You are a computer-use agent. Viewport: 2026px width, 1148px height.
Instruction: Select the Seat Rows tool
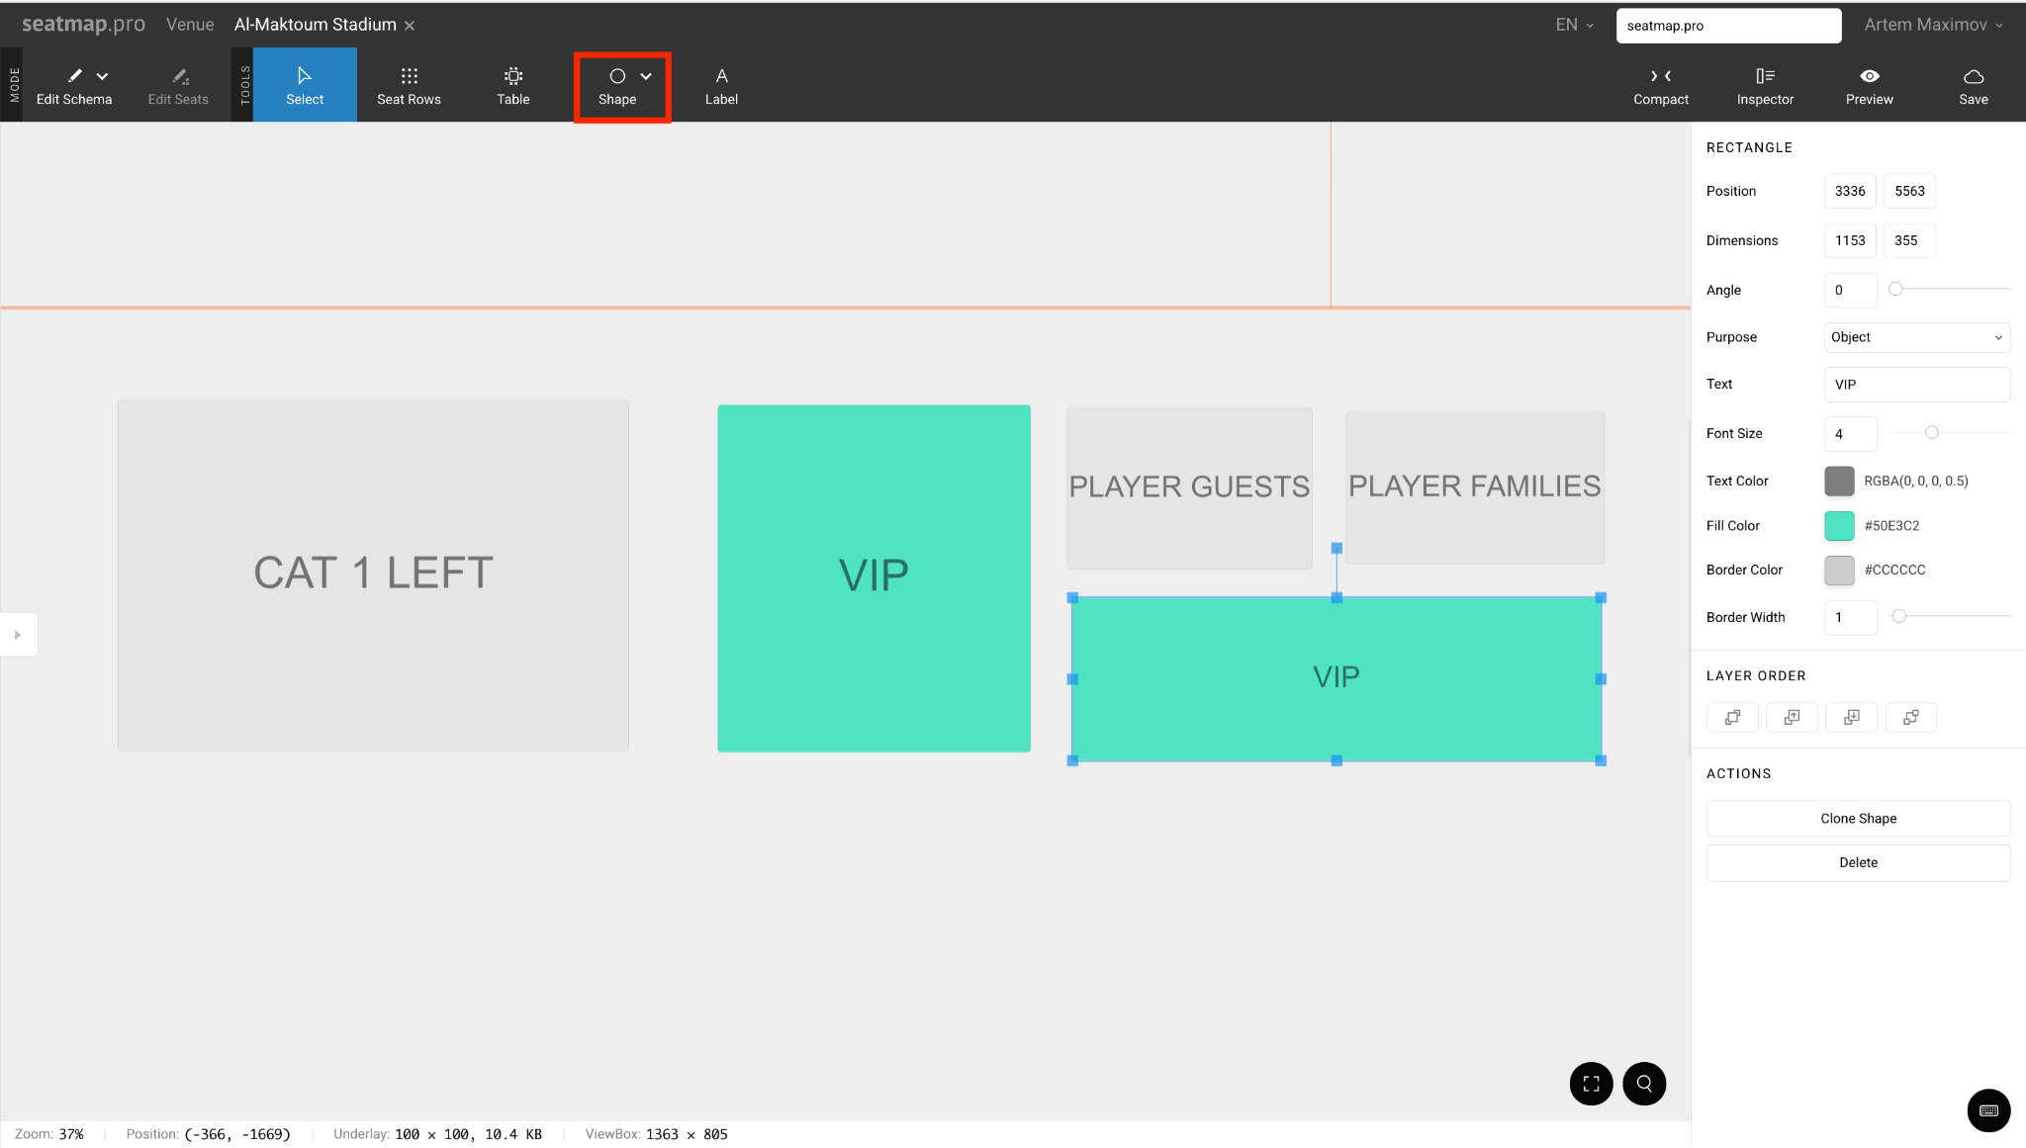pyautogui.click(x=409, y=86)
